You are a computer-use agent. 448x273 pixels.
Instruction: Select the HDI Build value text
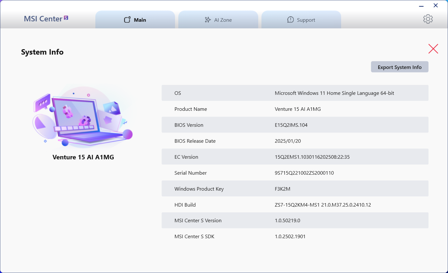[x=323, y=205]
